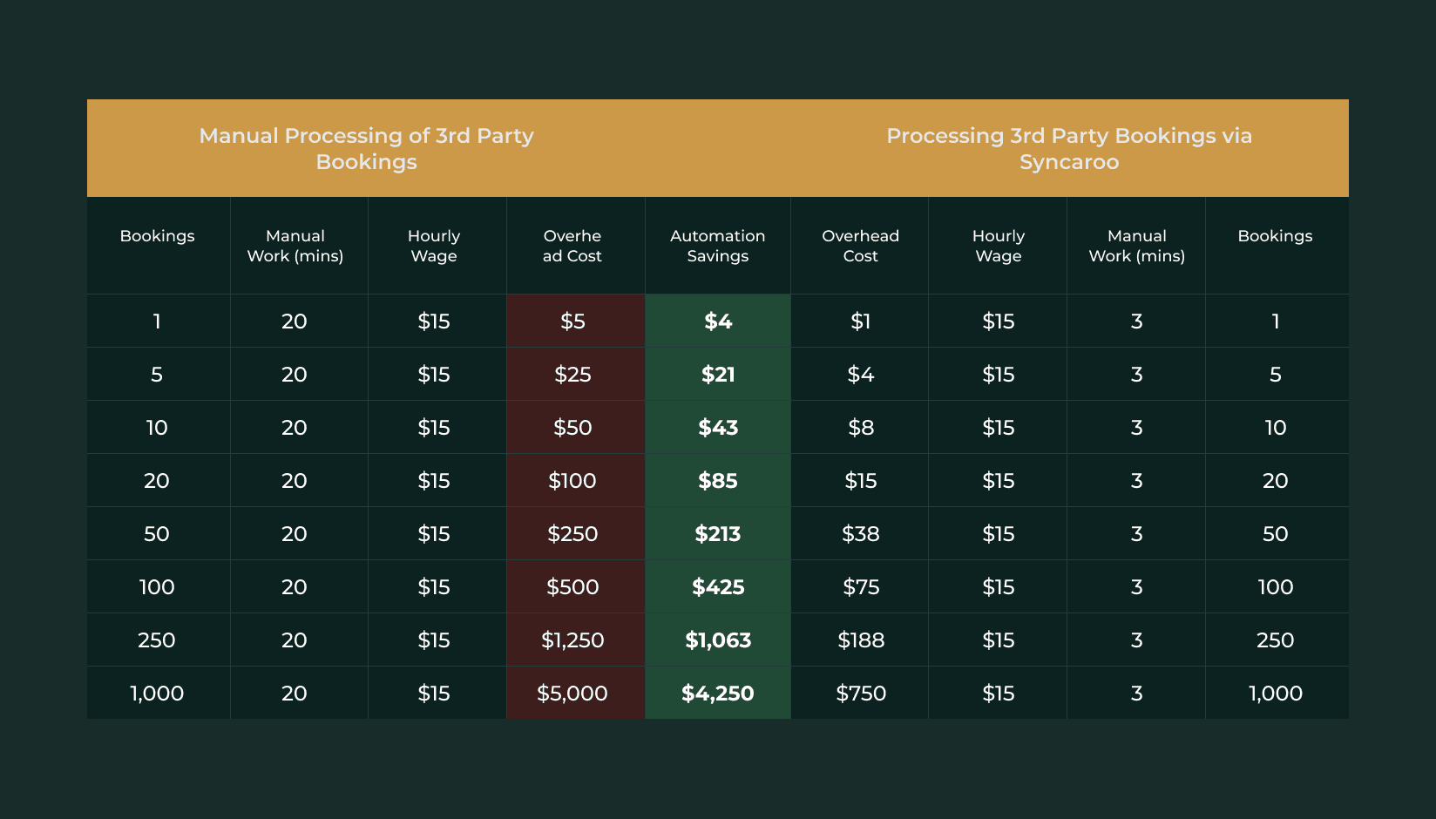Select the 'Automation Savings' column header

[718, 246]
